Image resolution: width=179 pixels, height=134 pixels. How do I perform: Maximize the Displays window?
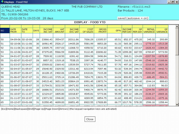(172, 2)
